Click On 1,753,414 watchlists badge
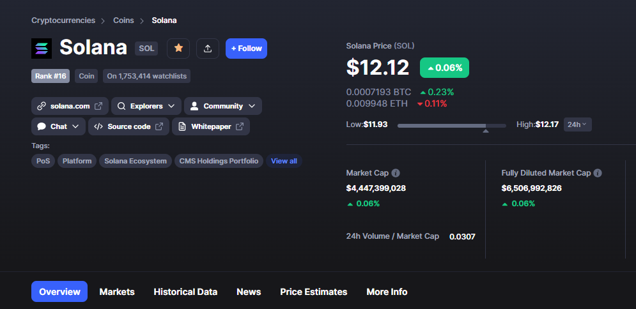Screen dimensions: 636x309 [x=147, y=76]
